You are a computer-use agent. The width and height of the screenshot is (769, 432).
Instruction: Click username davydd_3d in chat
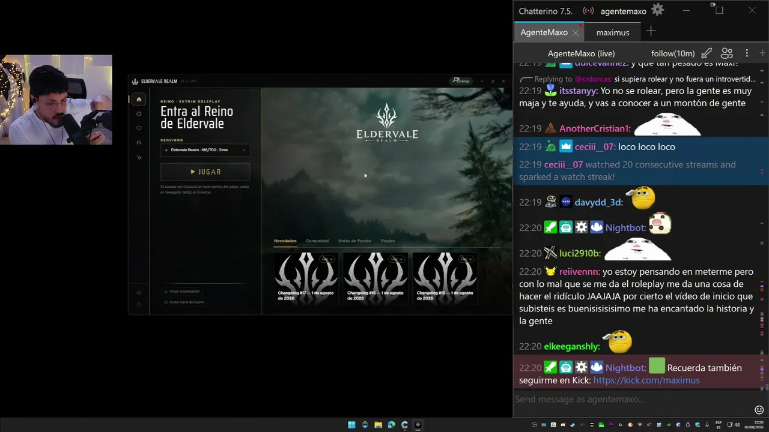(x=598, y=202)
